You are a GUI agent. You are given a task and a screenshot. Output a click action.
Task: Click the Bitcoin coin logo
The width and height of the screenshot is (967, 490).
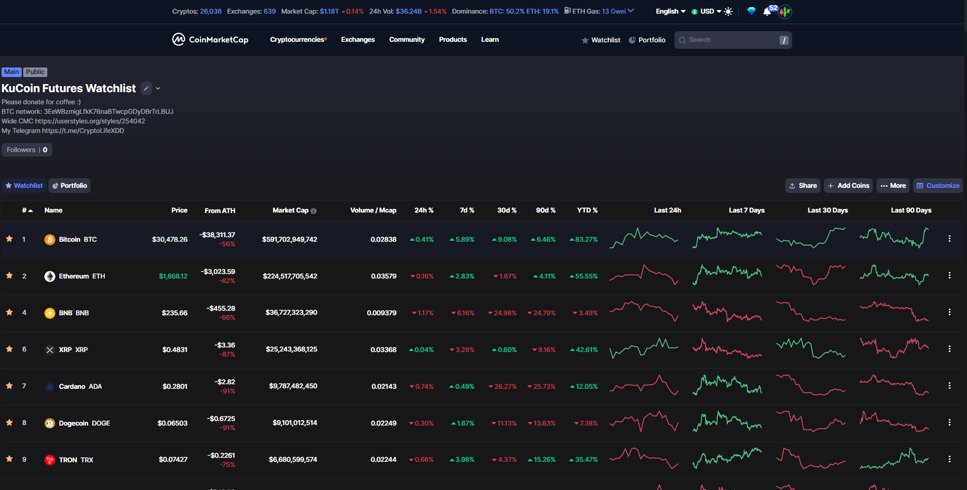click(x=49, y=239)
